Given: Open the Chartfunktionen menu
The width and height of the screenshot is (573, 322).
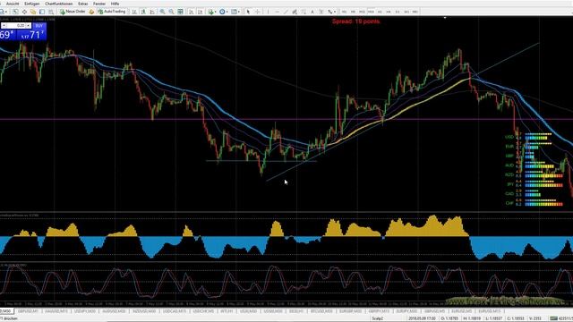Looking at the screenshot, I should point(58,4).
